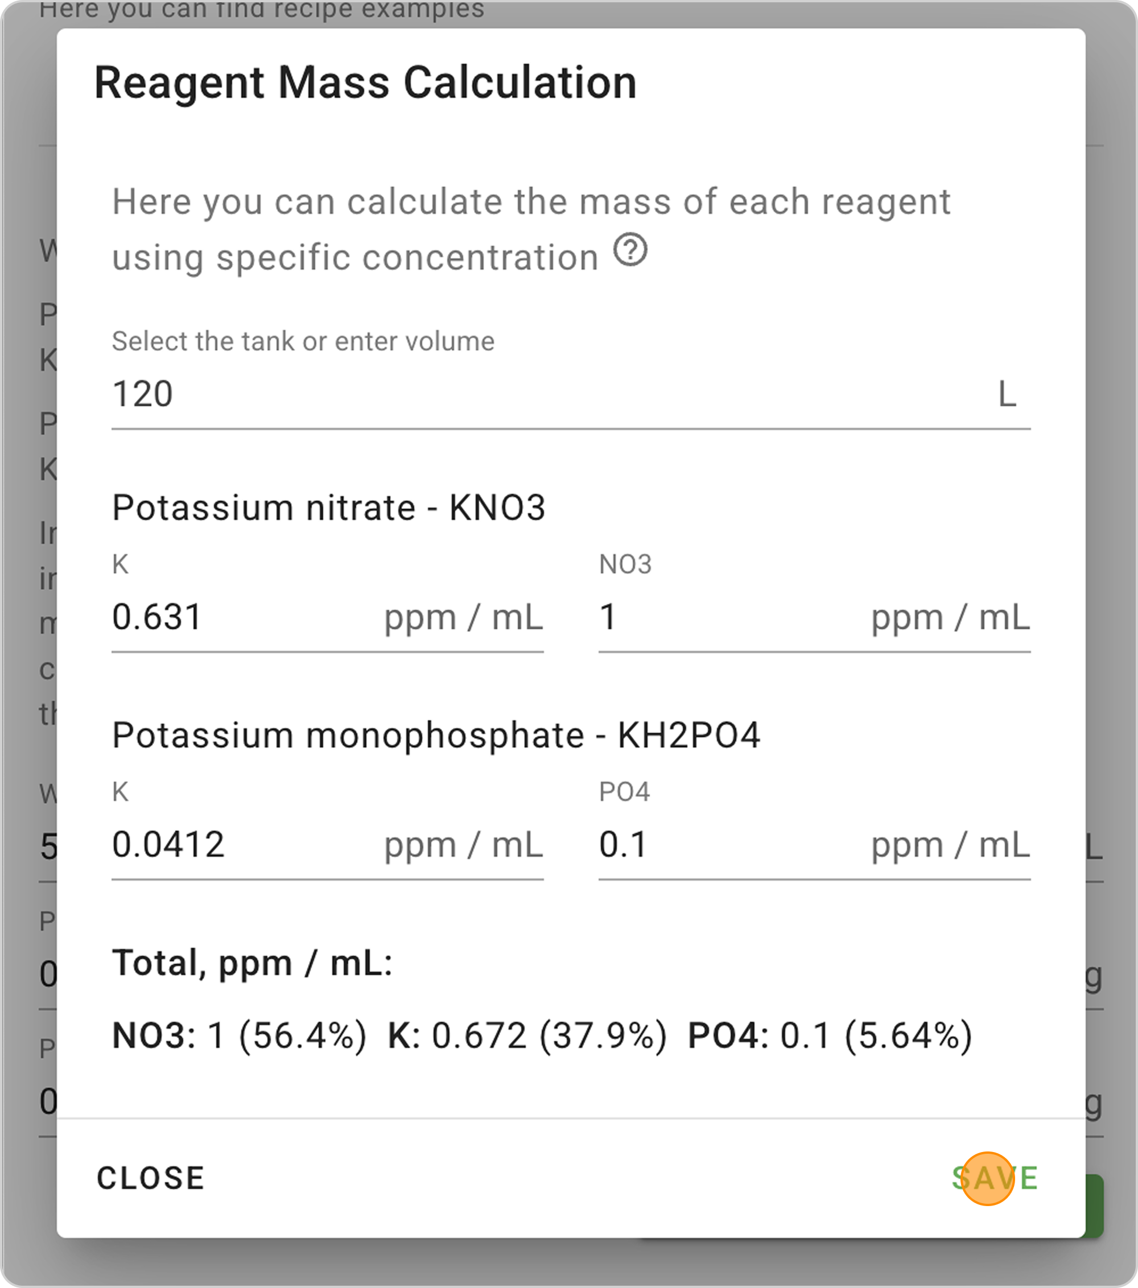
Task: Click ppm / mL suffix beside PO4 field
Action: coord(950,845)
